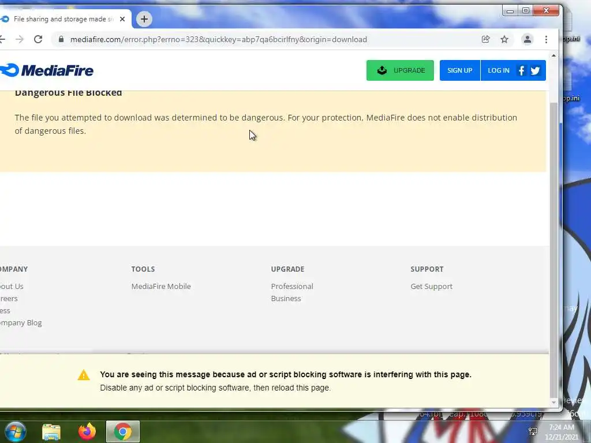Click the UPGRADE footer heading

point(287,269)
